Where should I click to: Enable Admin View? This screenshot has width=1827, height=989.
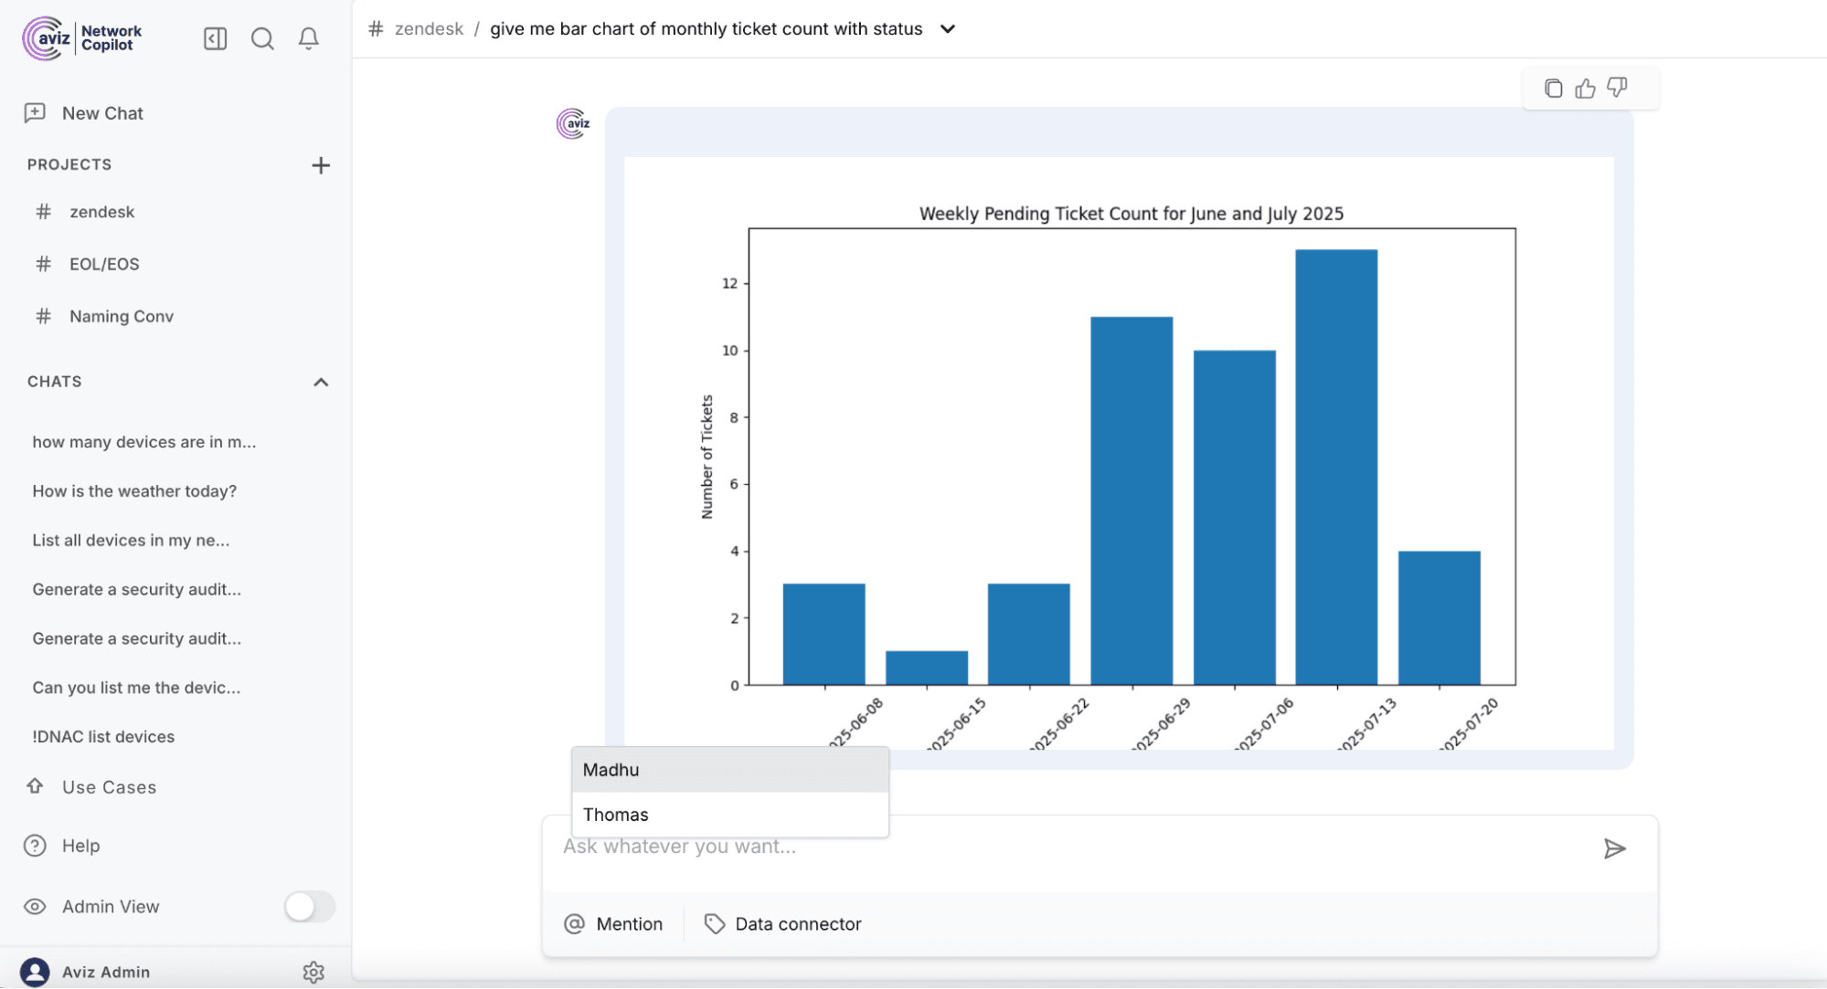[309, 907]
